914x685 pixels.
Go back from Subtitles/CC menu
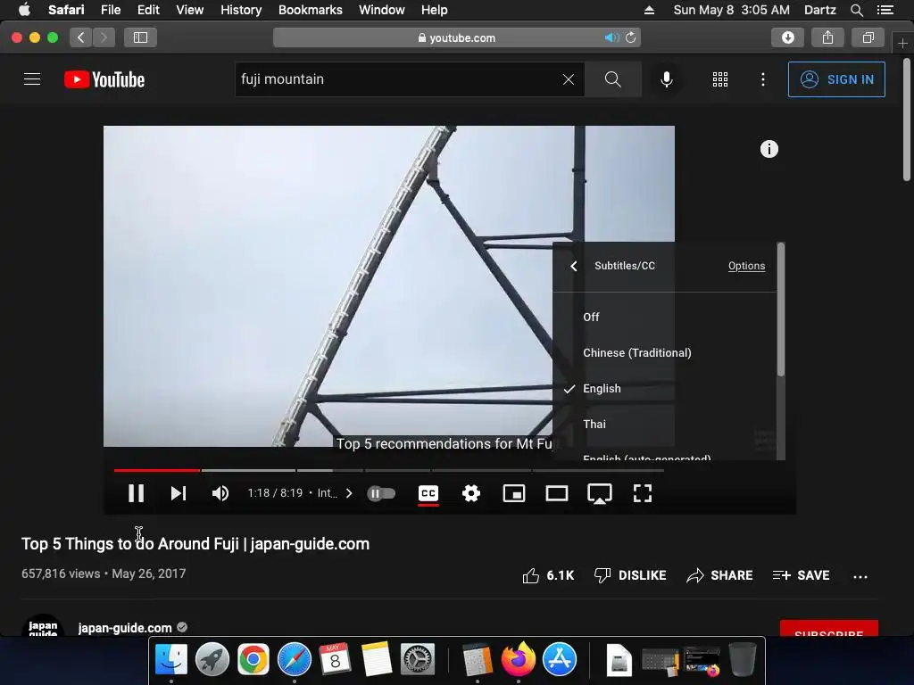[x=574, y=266]
